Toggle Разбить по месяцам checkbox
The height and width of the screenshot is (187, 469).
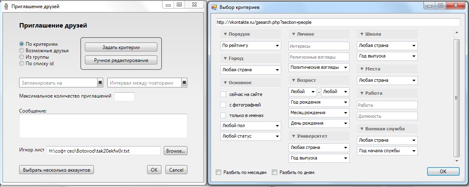[219, 172]
